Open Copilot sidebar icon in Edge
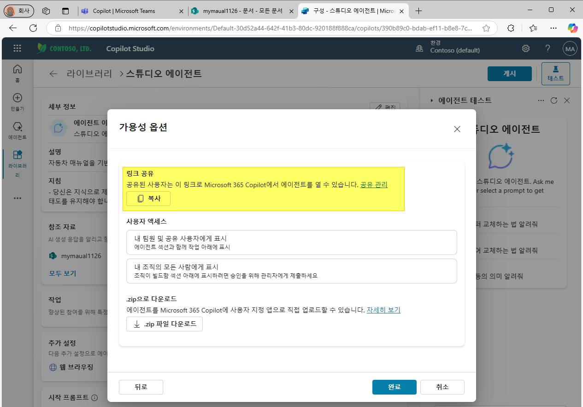Image resolution: width=583 pixels, height=407 pixels. point(572,28)
